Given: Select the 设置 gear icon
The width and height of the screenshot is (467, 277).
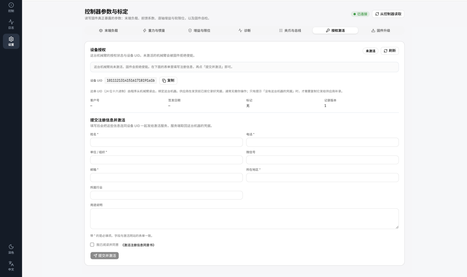Looking at the screenshot, I should click(x=11, y=41).
